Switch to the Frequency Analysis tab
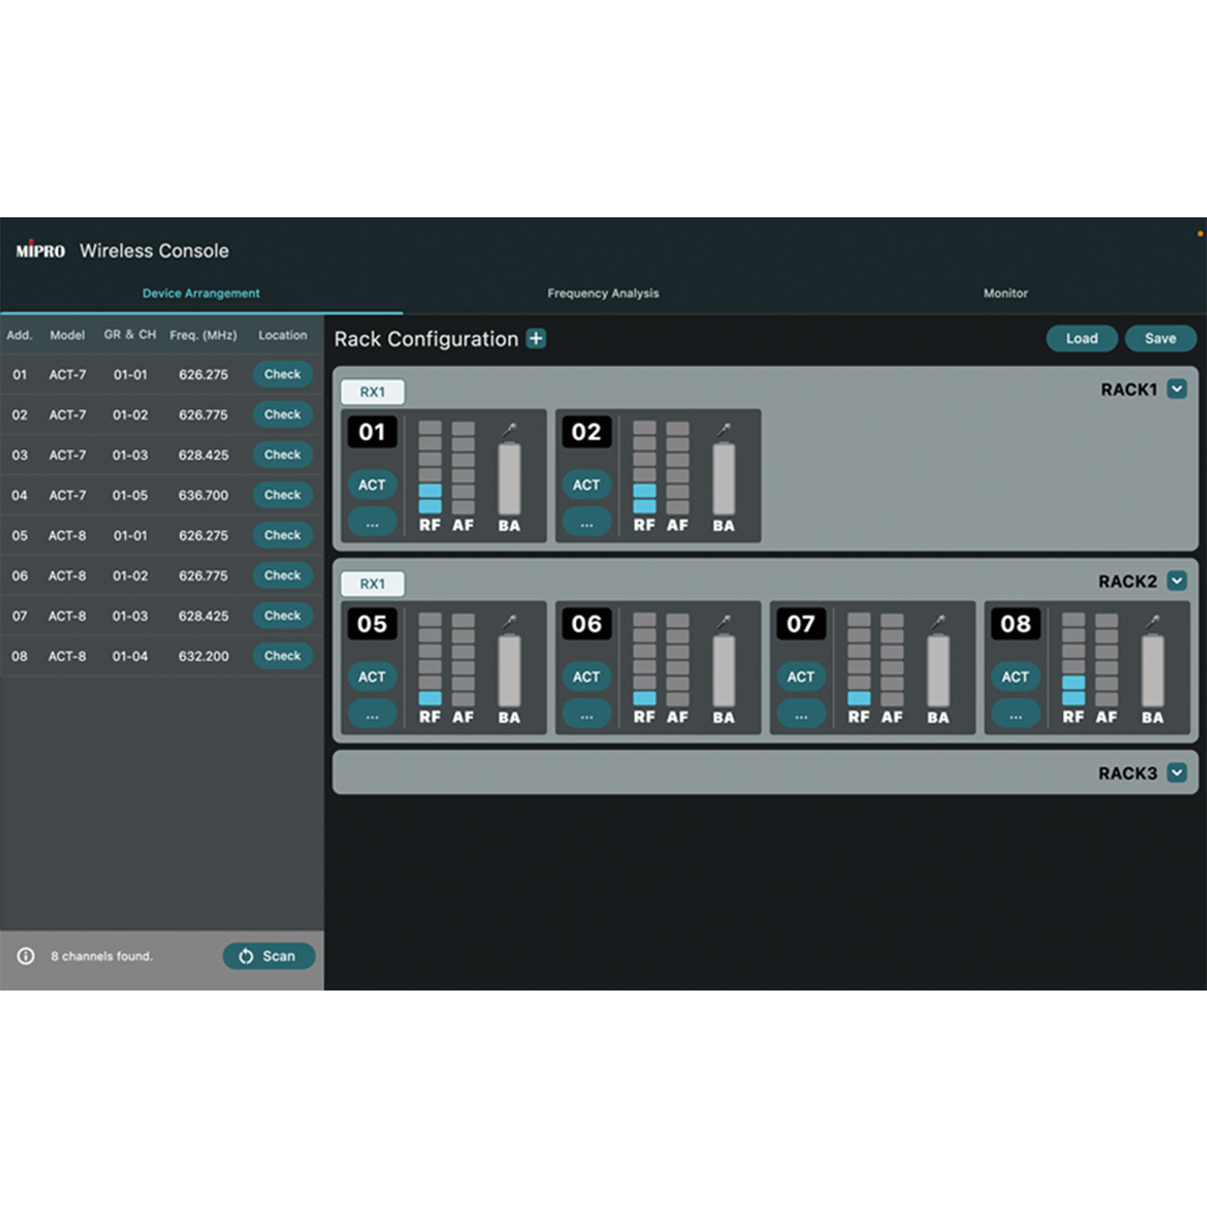The height and width of the screenshot is (1207, 1207). click(603, 294)
